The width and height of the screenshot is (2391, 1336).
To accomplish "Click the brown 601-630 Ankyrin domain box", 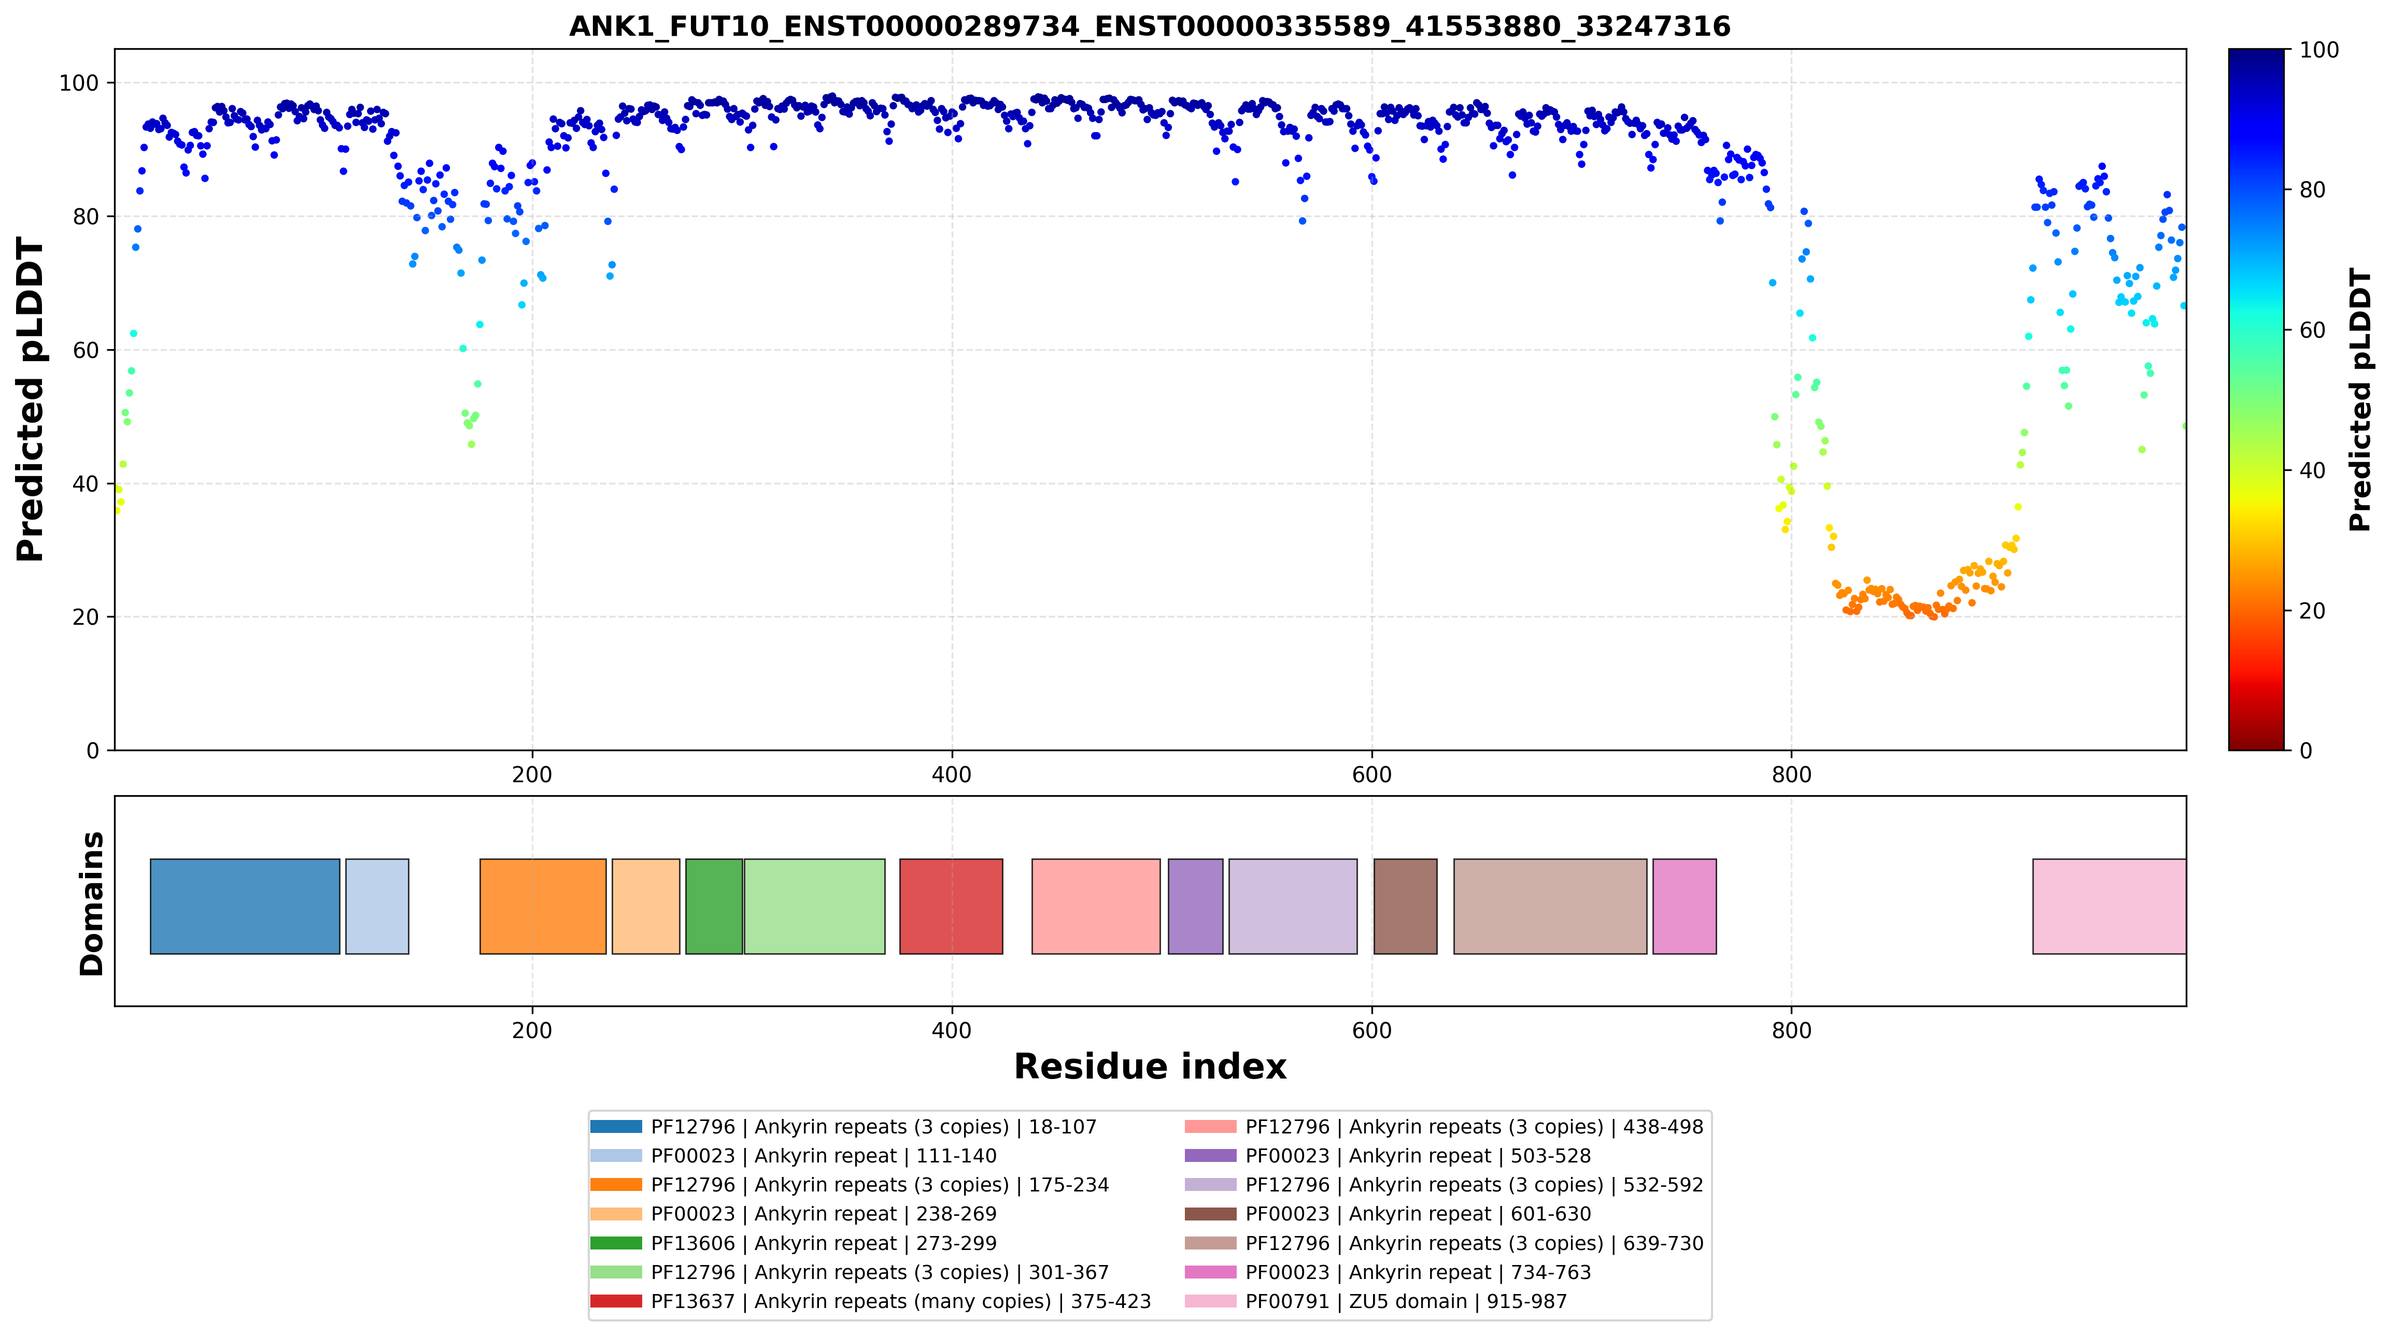I will (x=1405, y=907).
